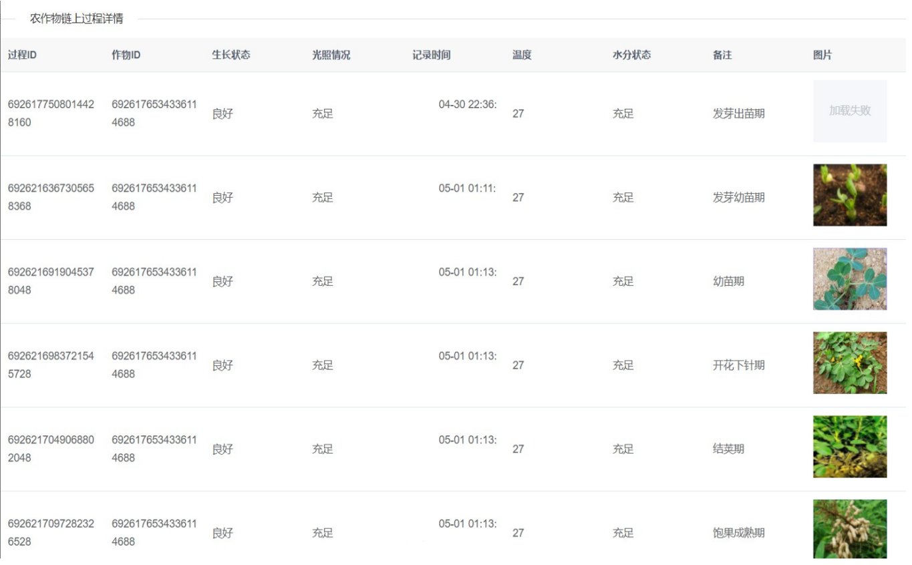Select the 04-30 22:36 record time cell

pyautogui.click(x=467, y=104)
